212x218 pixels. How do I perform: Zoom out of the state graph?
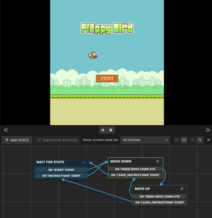click(200, 140)
